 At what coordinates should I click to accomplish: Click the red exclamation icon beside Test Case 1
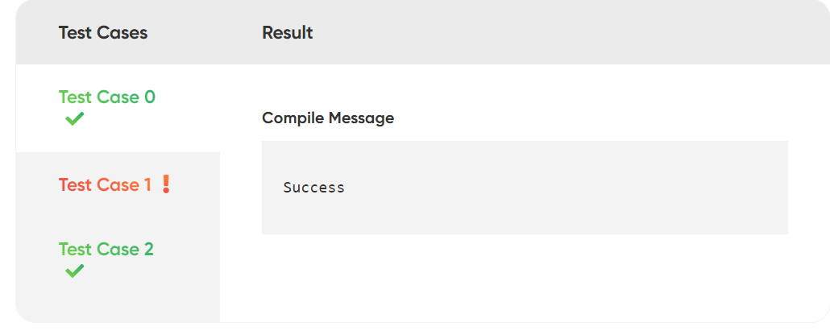pos(166,184)
